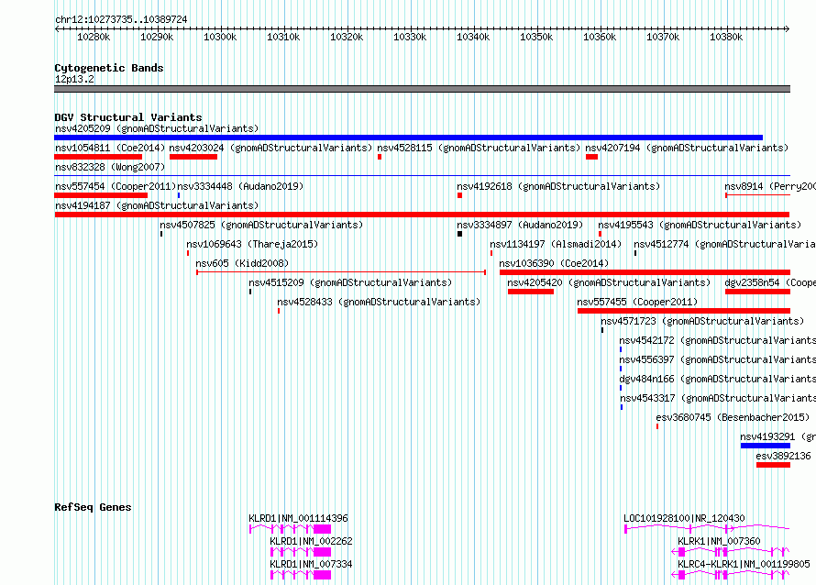Open nsv4512774 variant label
Viewport: 816px width, 585px height.
(x=724, y=244)
